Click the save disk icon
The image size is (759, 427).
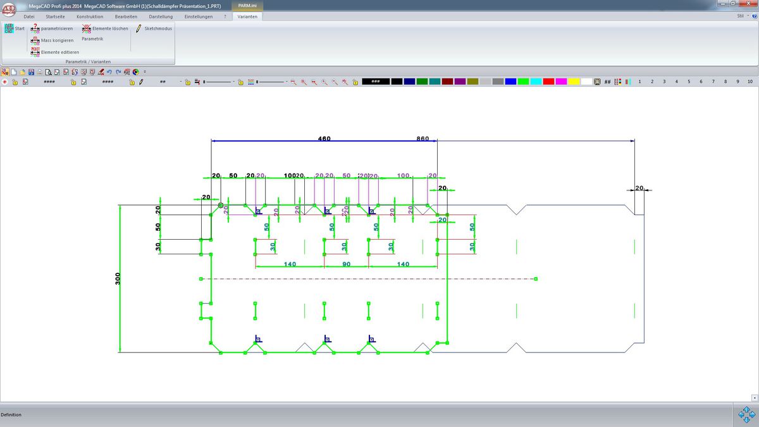click(31, 71)
